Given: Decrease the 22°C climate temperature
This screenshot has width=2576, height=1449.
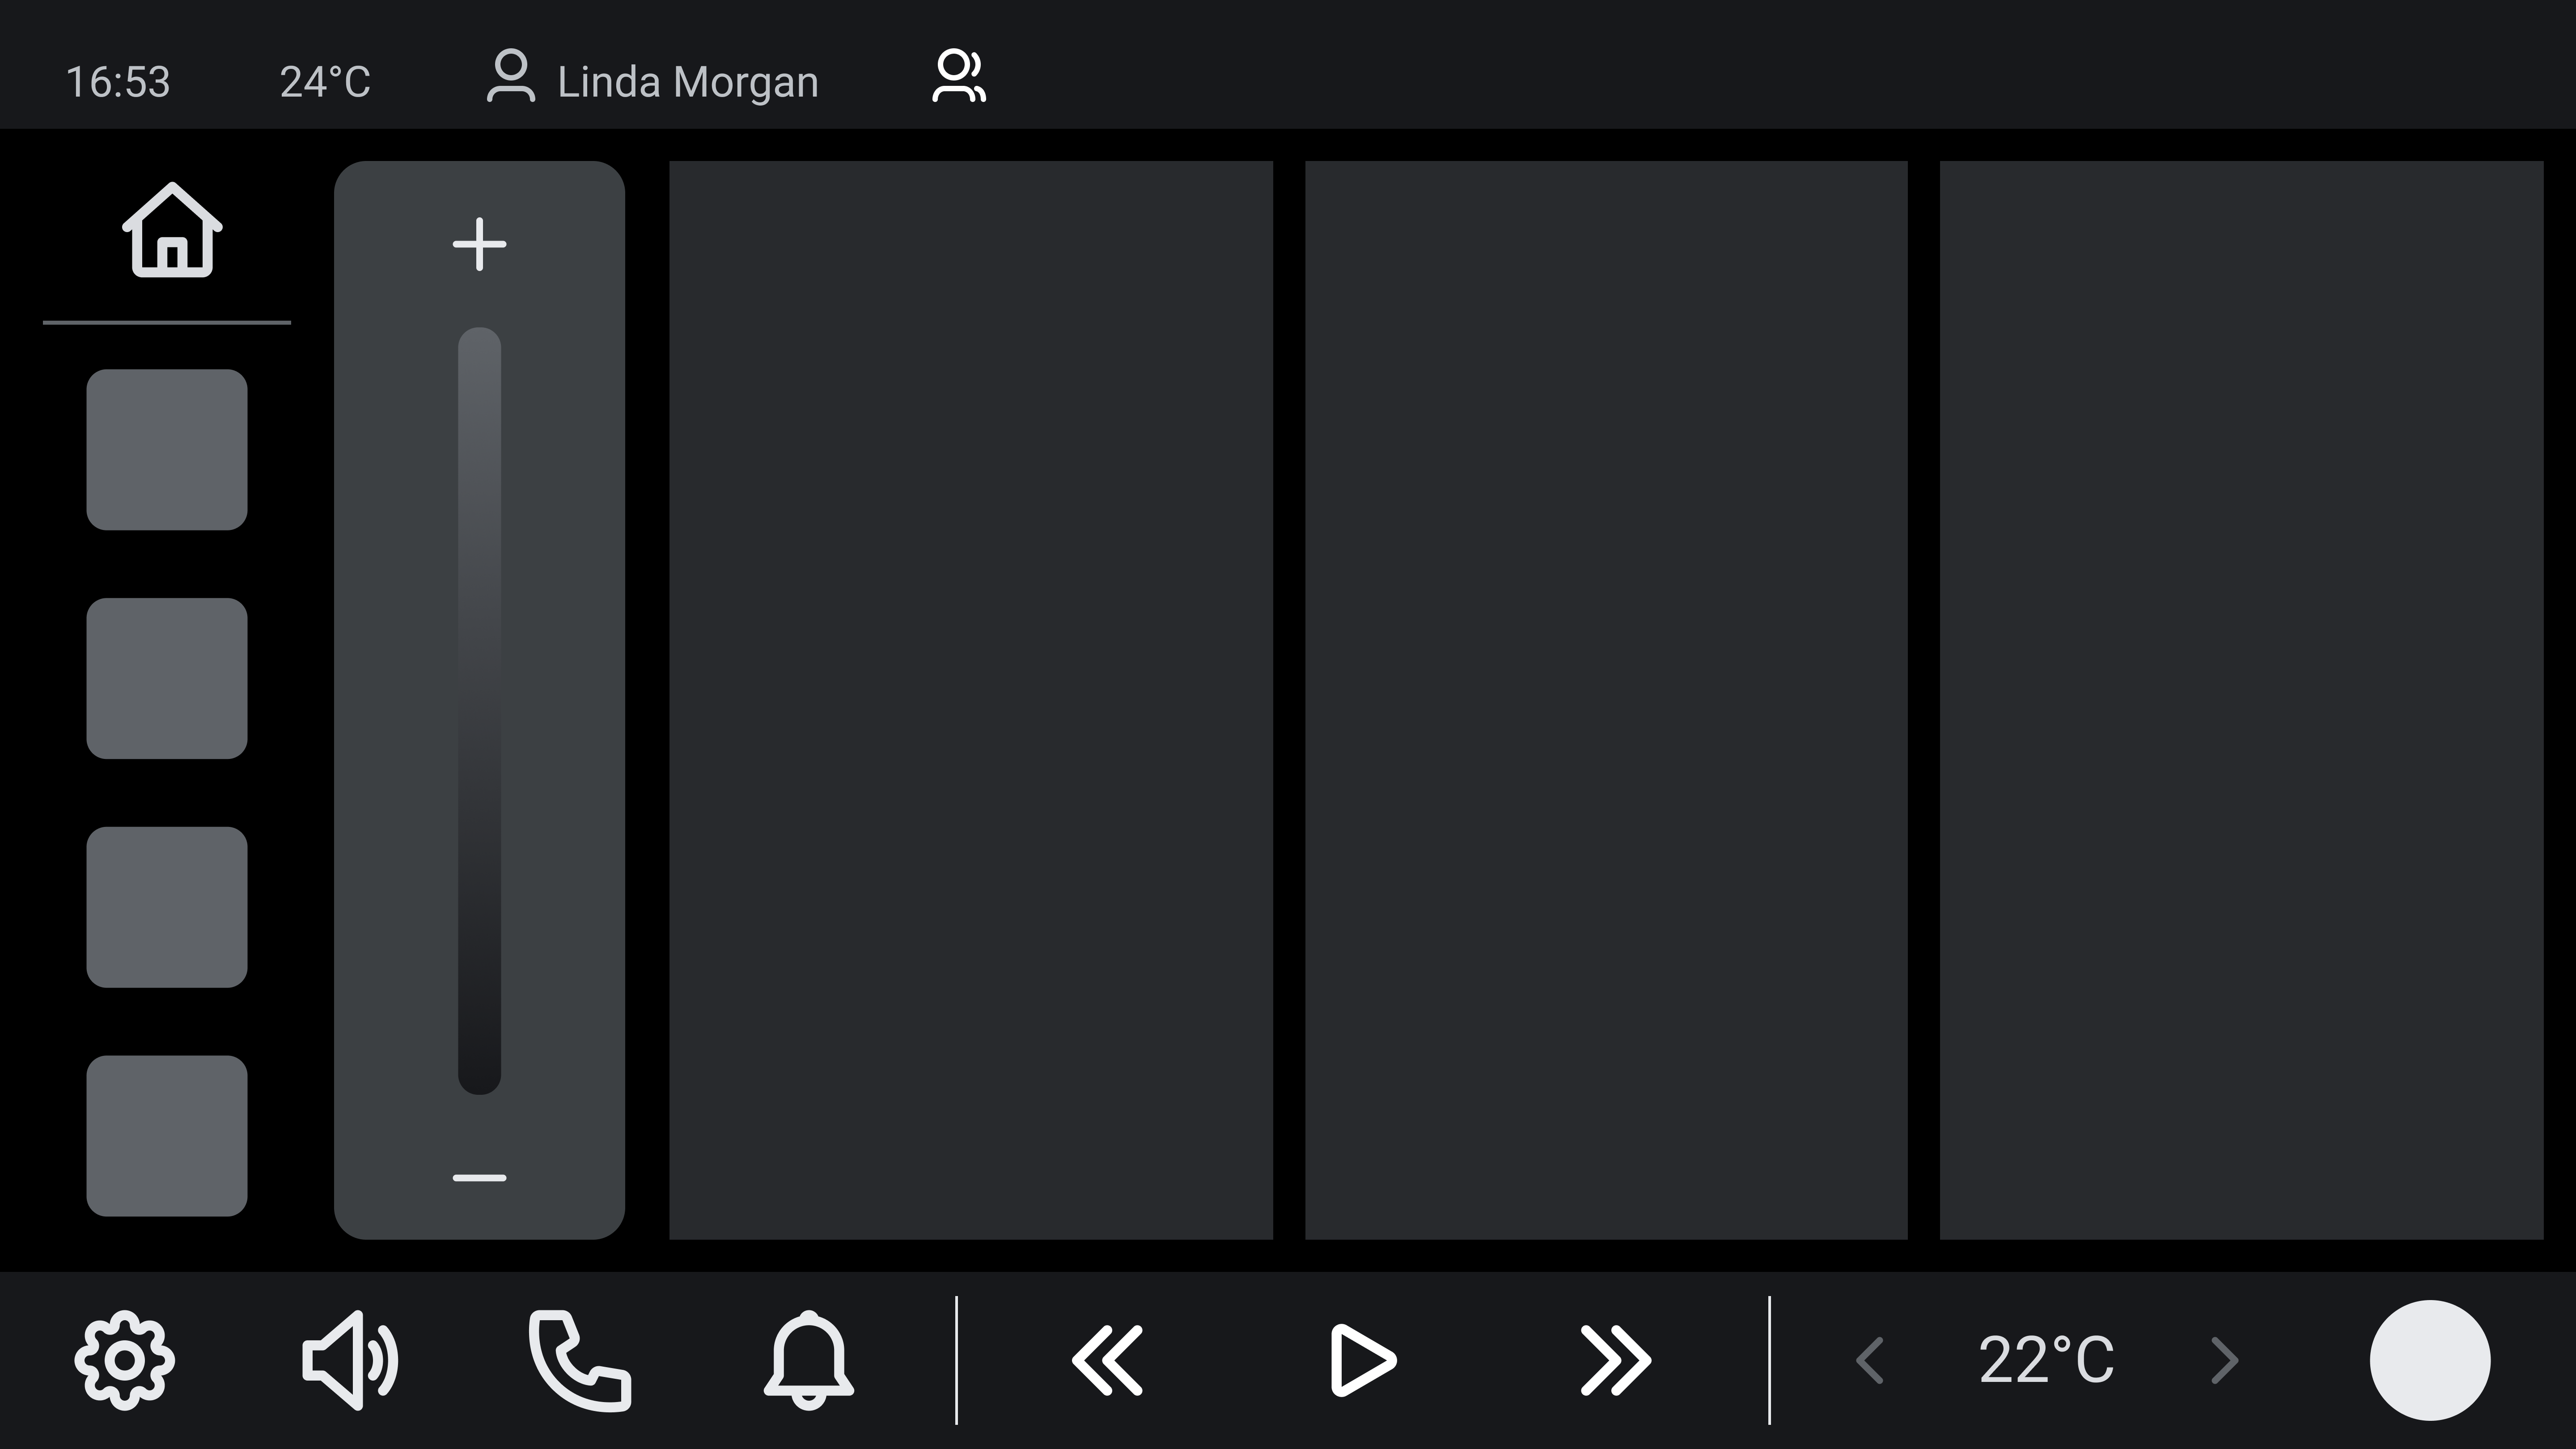Looking at the screenshot, I should point(1870,1360).
